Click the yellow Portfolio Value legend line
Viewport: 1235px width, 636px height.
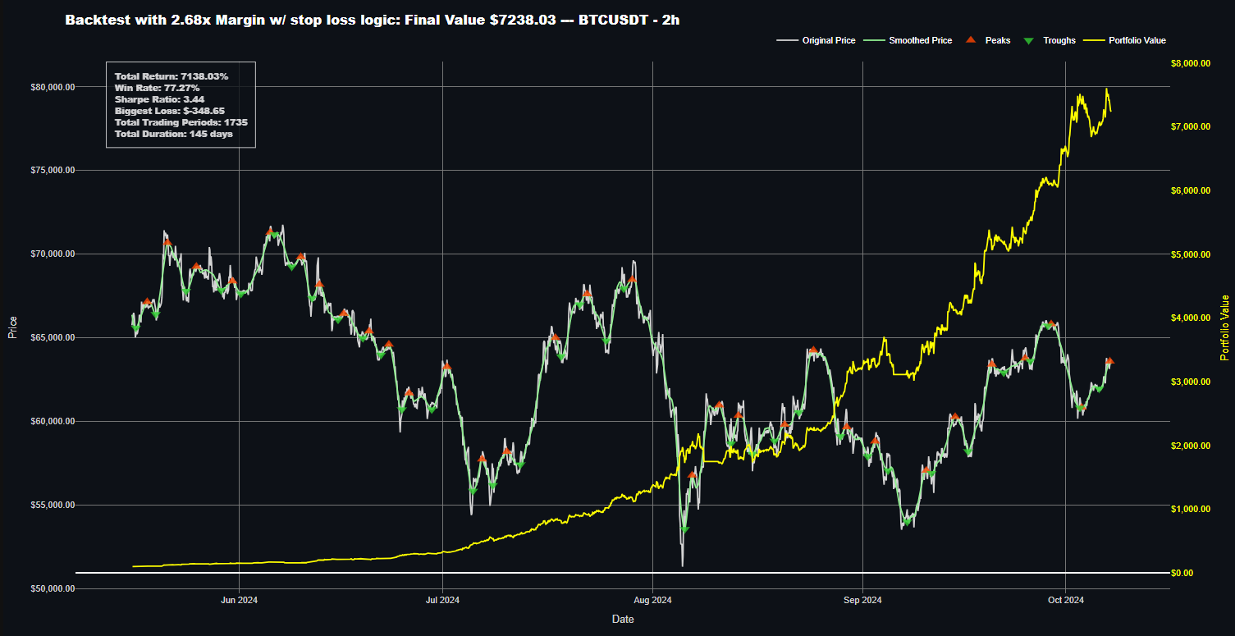point(1094,40)
